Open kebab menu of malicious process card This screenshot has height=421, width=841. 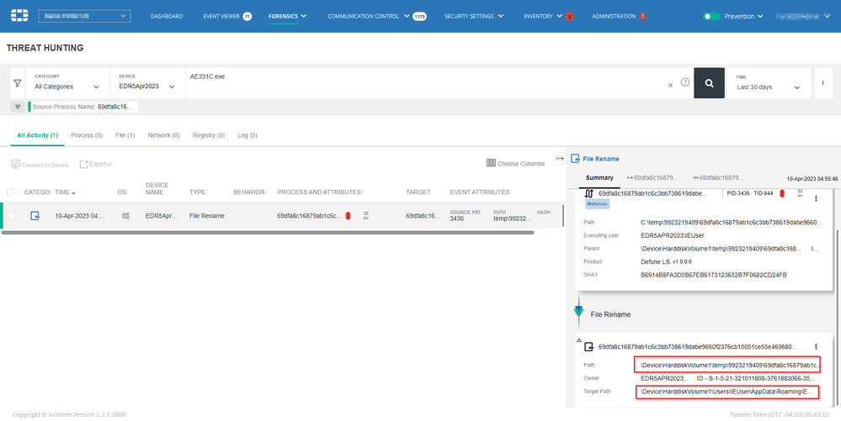point(815,198)
